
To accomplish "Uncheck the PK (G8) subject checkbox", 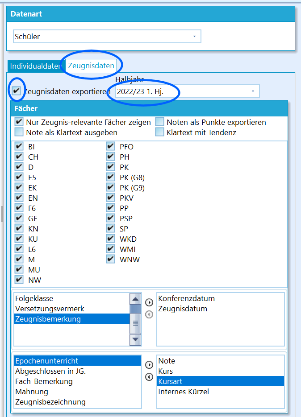I will coord(111,178).
